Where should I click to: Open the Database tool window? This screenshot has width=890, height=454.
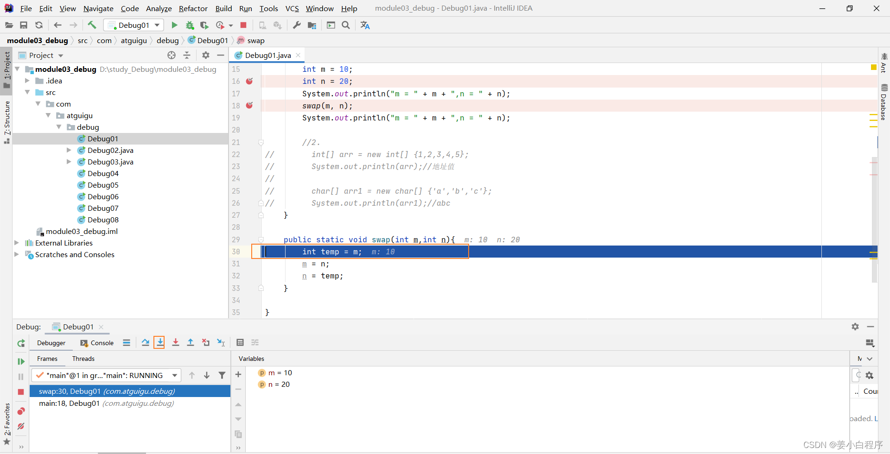(x=884, y=102)
